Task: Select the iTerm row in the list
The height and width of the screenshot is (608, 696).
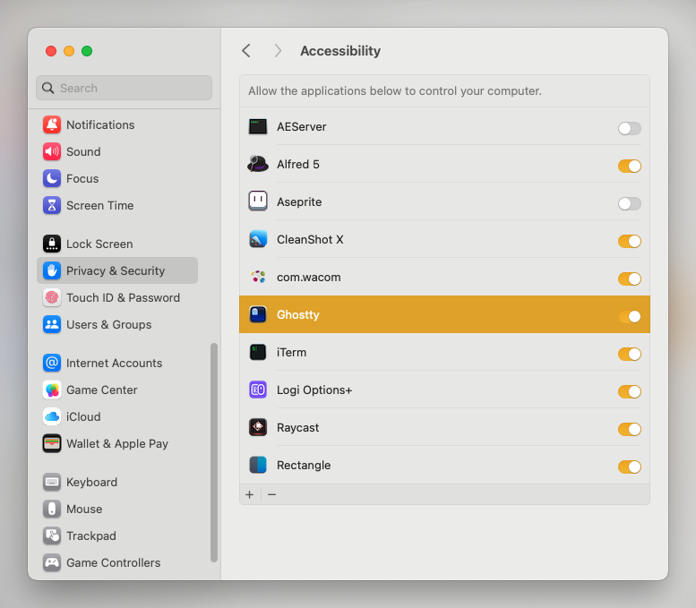Action: (x=430, y=353)
